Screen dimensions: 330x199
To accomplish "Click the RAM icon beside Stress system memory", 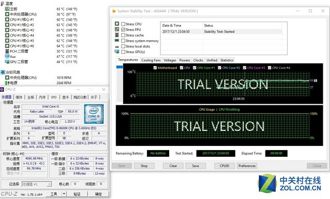I will (x=117, y=40).
